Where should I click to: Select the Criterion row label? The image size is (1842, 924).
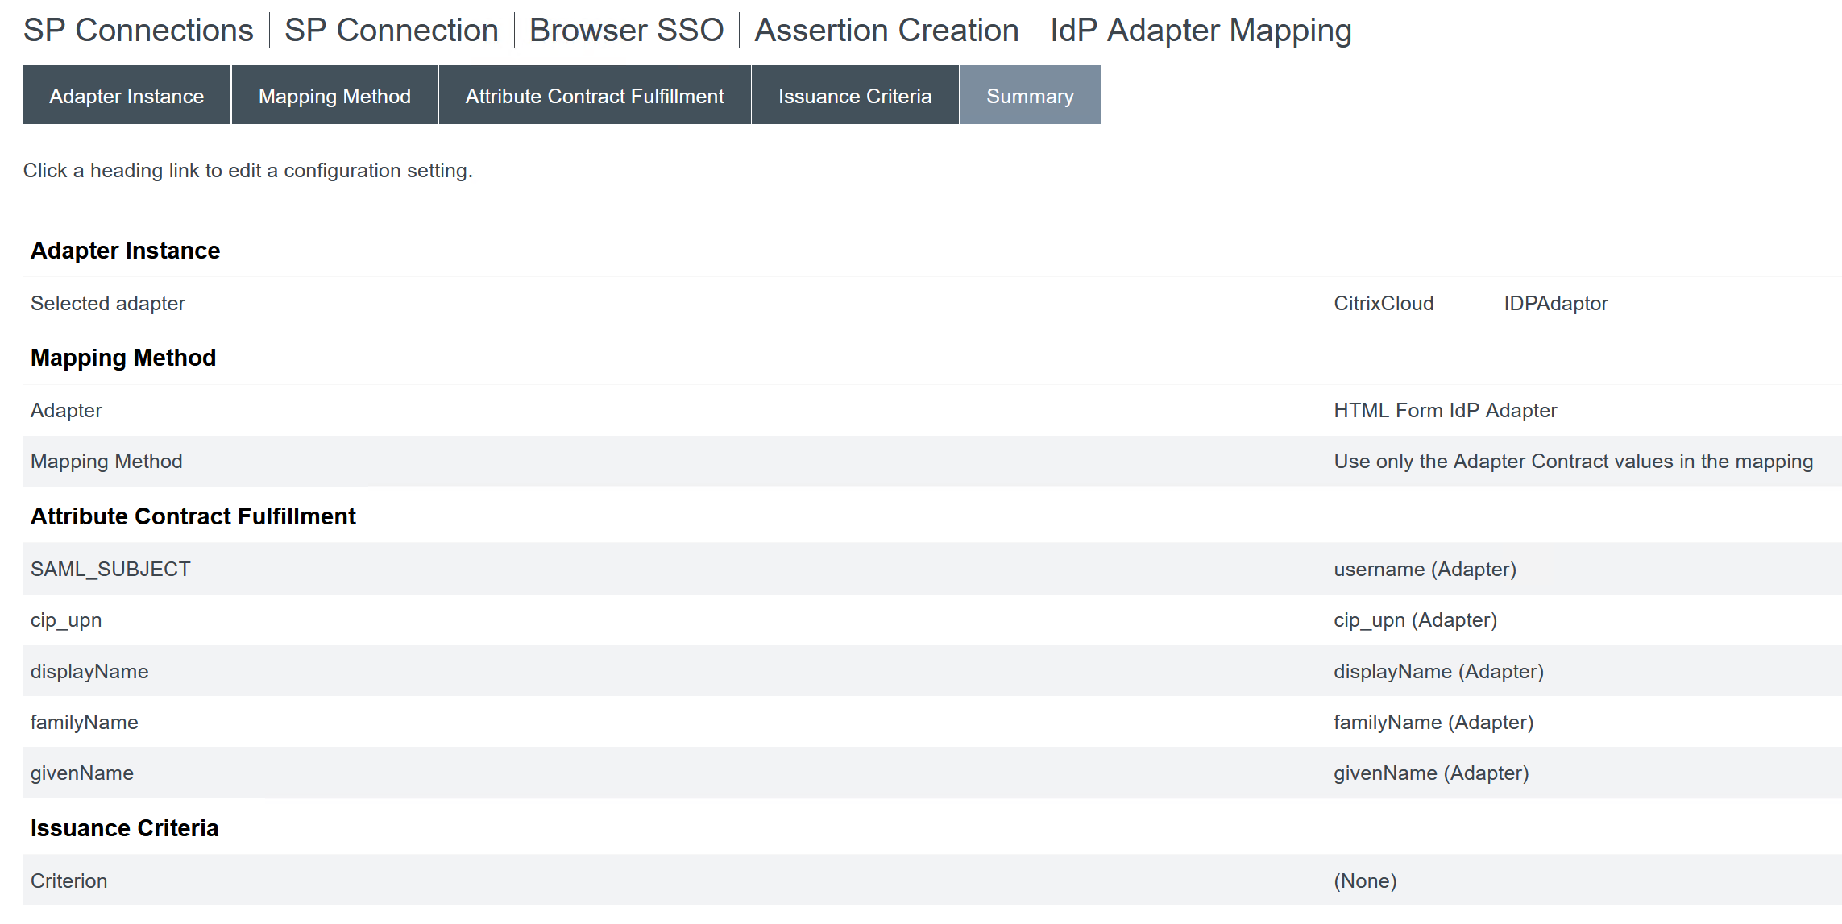tap(69, 881)
